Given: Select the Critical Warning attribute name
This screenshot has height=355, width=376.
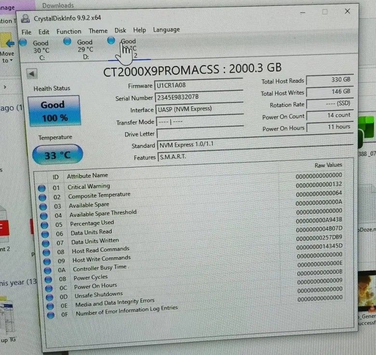Looking at the screenshot, I should pos(89,186).
